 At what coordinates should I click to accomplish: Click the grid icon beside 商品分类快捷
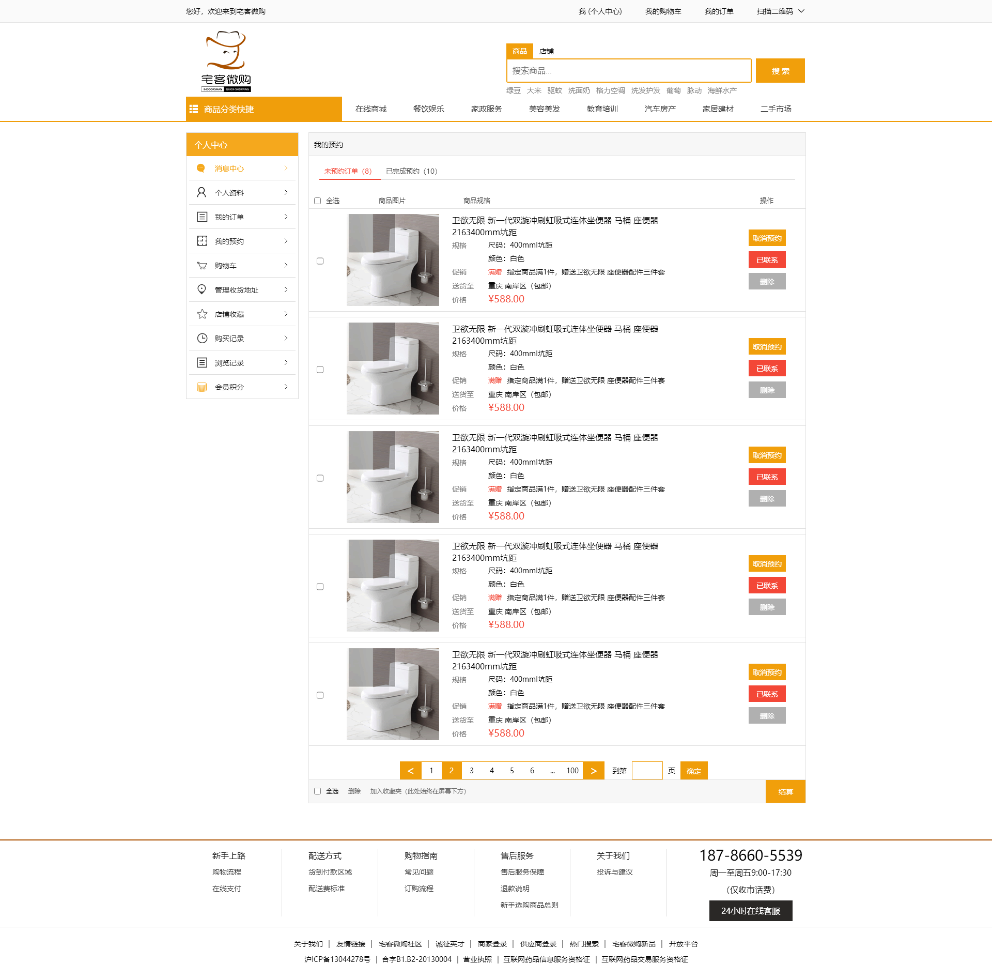click(x=194, y=109)
